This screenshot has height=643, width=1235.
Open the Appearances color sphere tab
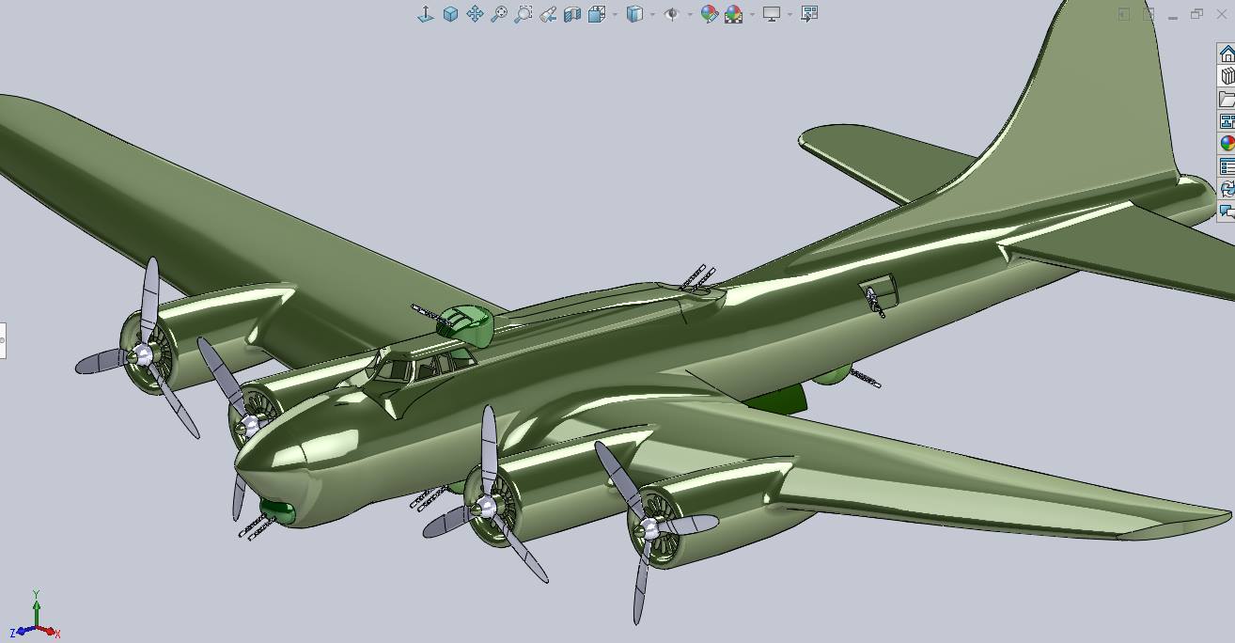coord(1227,144)
